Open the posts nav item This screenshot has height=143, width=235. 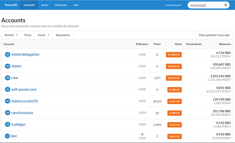45,5
